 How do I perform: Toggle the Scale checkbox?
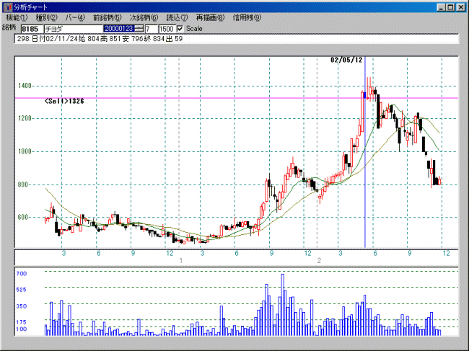(x=180, y=29)
